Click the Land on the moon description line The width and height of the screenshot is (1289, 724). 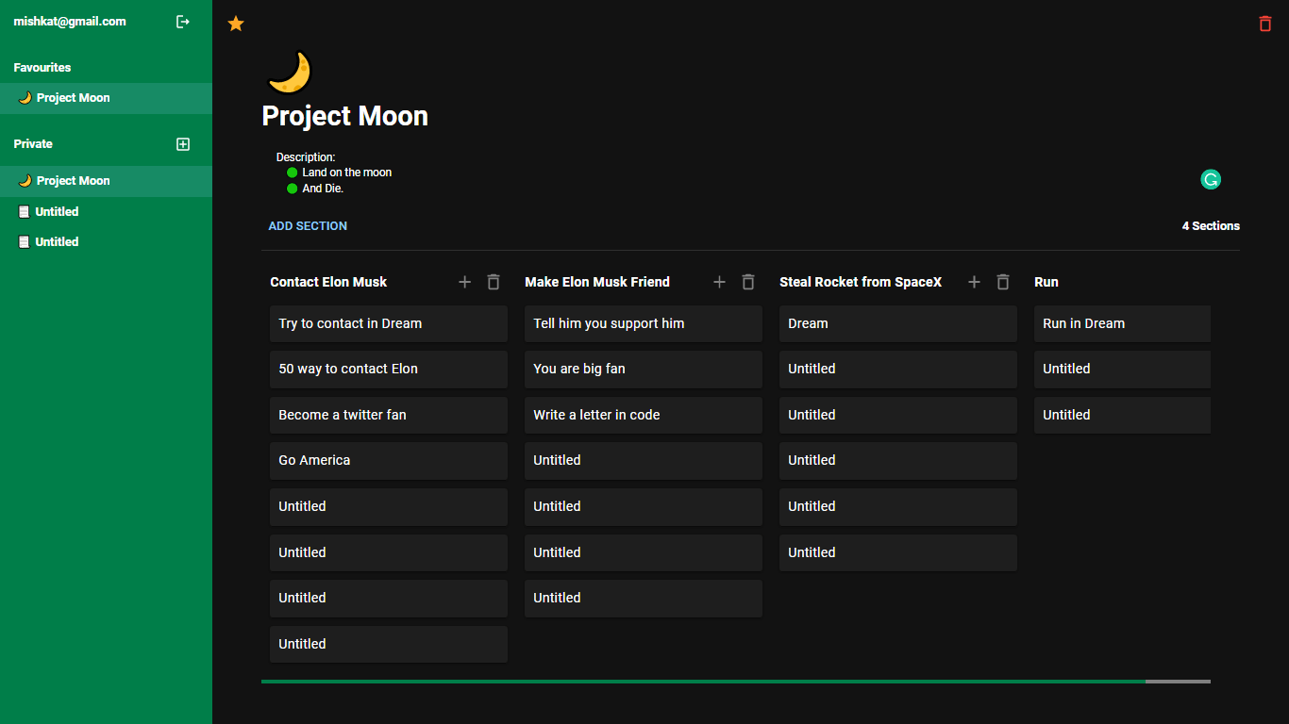[347, 173]
